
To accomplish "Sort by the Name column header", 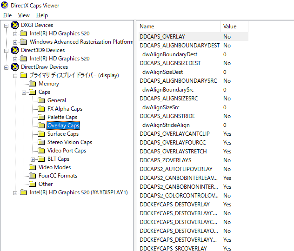I will (x=179, y=26).
